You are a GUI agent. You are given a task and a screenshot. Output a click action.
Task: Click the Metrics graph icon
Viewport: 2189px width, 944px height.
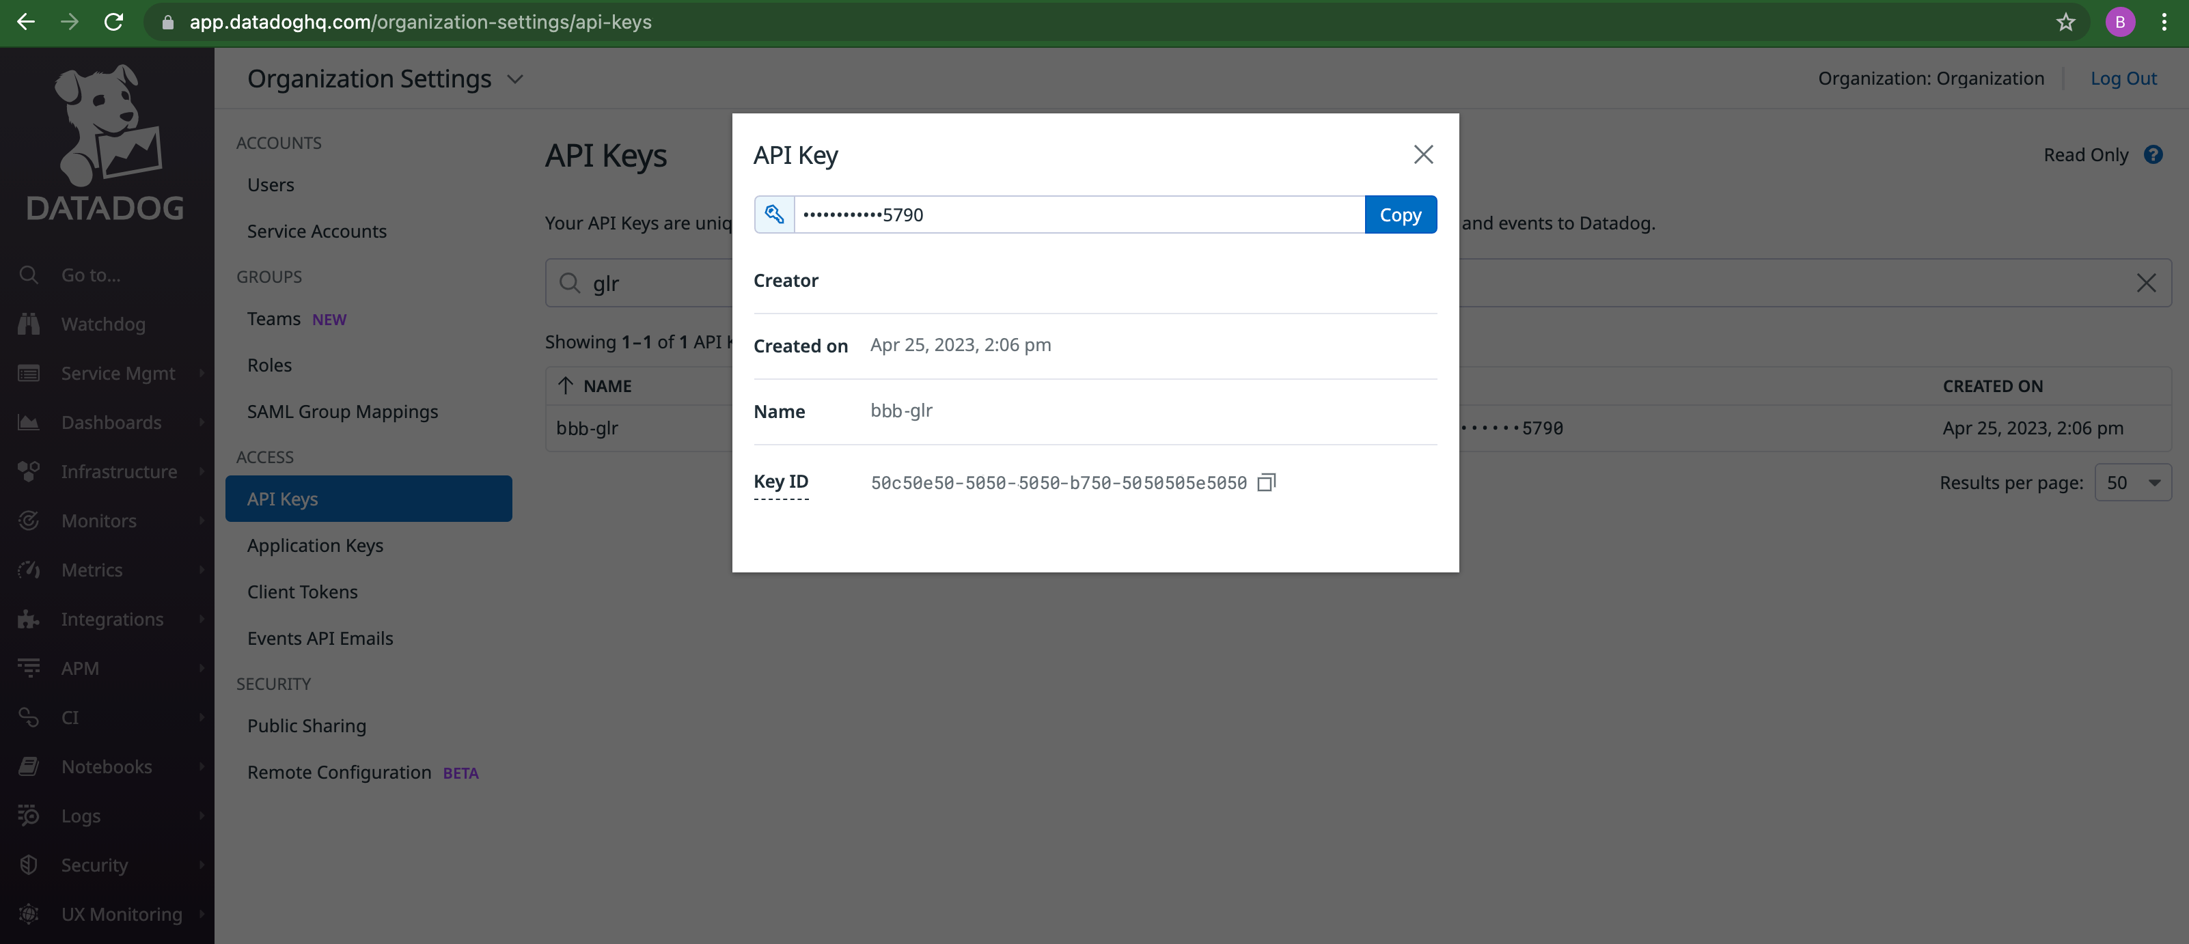point(28,569)
